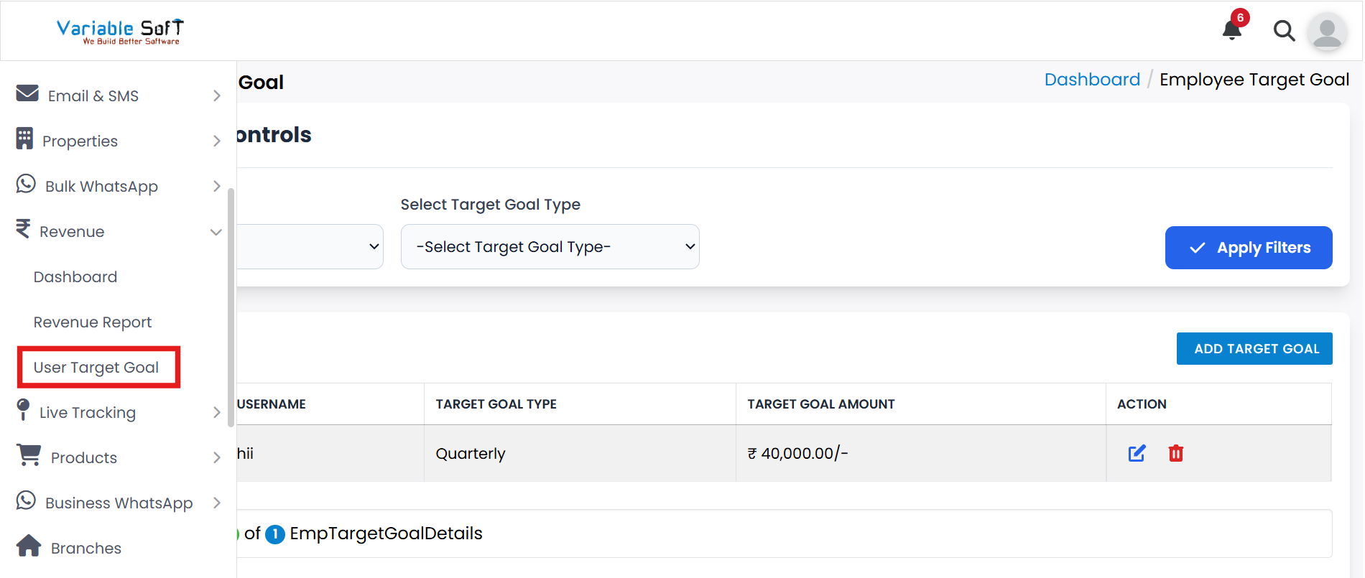Open the Select Target Goal Type dropdown
Image resolution: width=1365 pixels, height=578 pixels.
coord(550,247)
